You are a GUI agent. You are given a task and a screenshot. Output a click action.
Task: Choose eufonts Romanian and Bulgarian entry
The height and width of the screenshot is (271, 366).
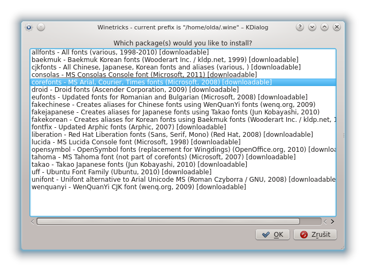coord(183,97)
